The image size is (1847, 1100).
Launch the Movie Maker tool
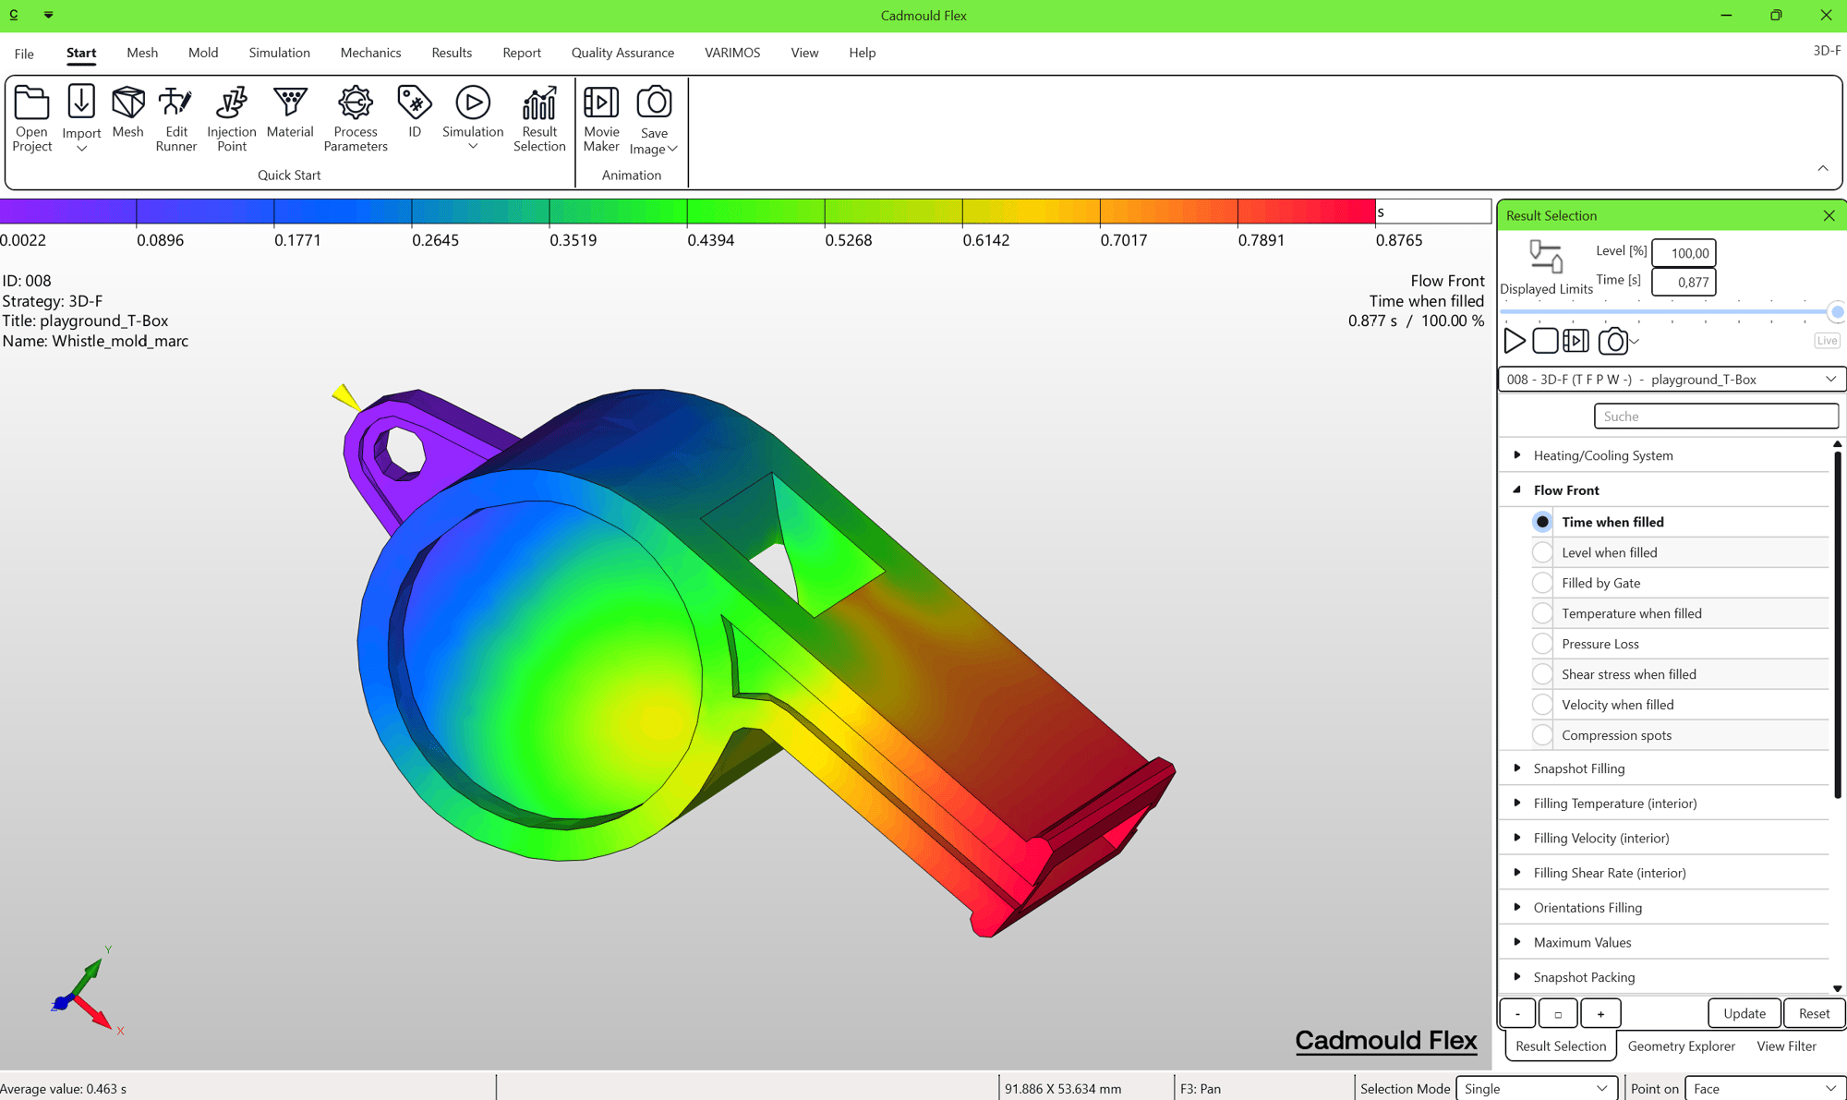(601, 118)
